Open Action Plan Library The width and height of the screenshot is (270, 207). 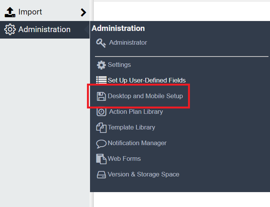[x=136, y=112]
